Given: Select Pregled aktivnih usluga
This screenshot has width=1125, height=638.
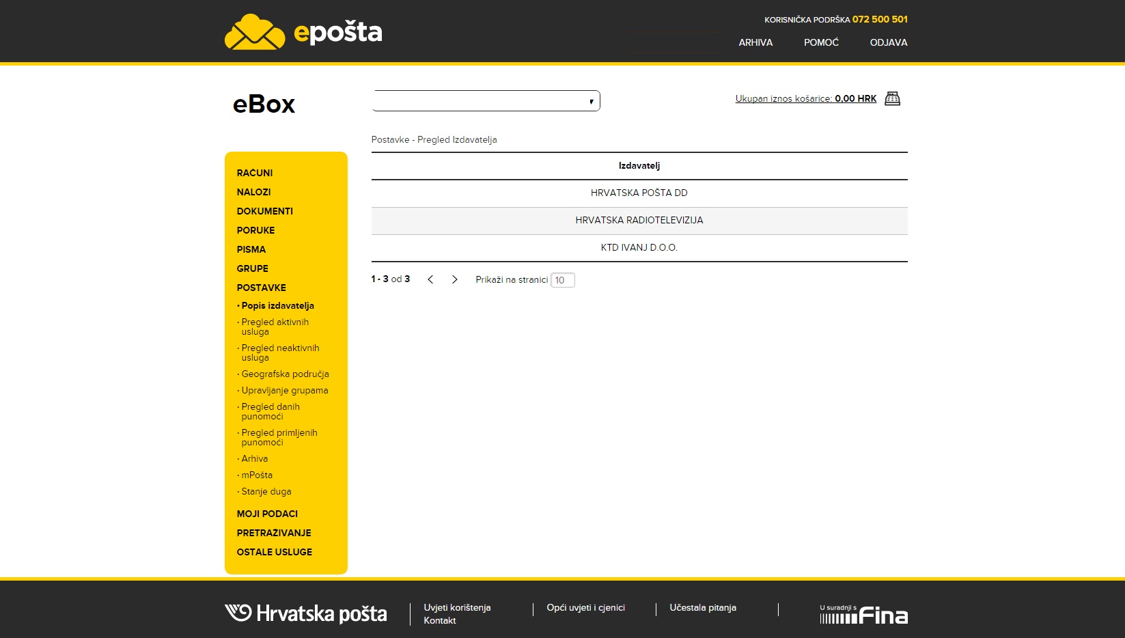Looking at the screenshot, I should [x=275, y=327].
